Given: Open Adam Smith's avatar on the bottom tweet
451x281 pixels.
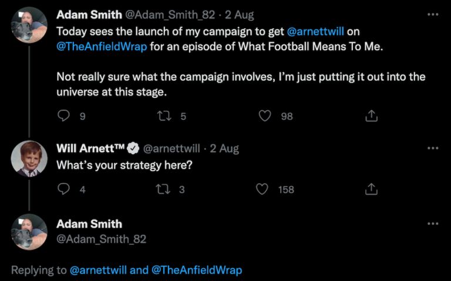Looking at the screenshot, I should tap(29, 231).
